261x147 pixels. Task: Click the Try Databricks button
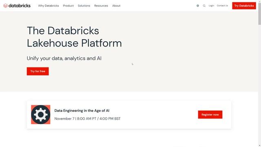pyautogui.click(x=244, y=6)
